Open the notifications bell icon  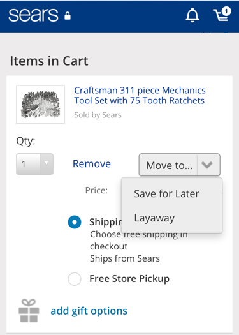192,15
